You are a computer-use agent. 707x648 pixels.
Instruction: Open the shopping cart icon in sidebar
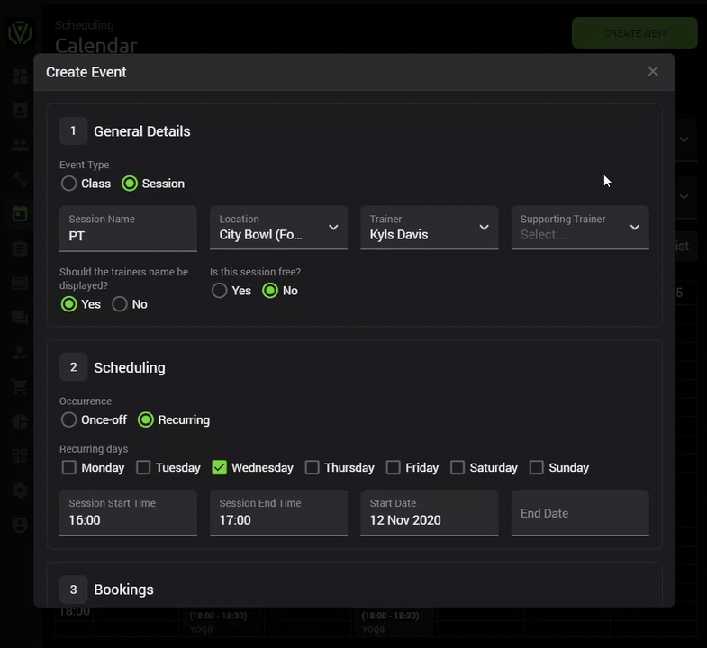20,386
